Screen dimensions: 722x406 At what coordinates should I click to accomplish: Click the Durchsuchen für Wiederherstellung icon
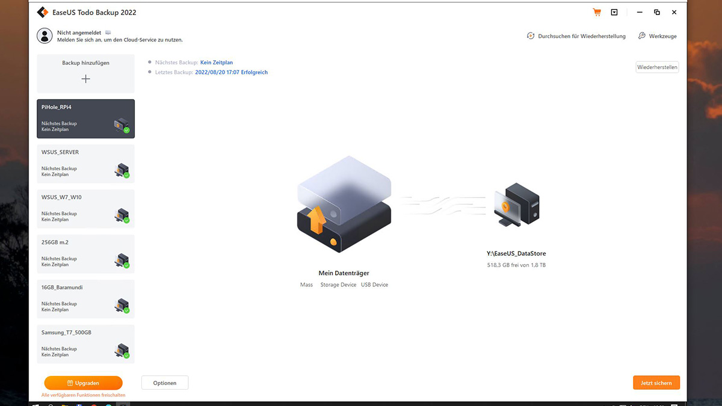pos(531,36)
